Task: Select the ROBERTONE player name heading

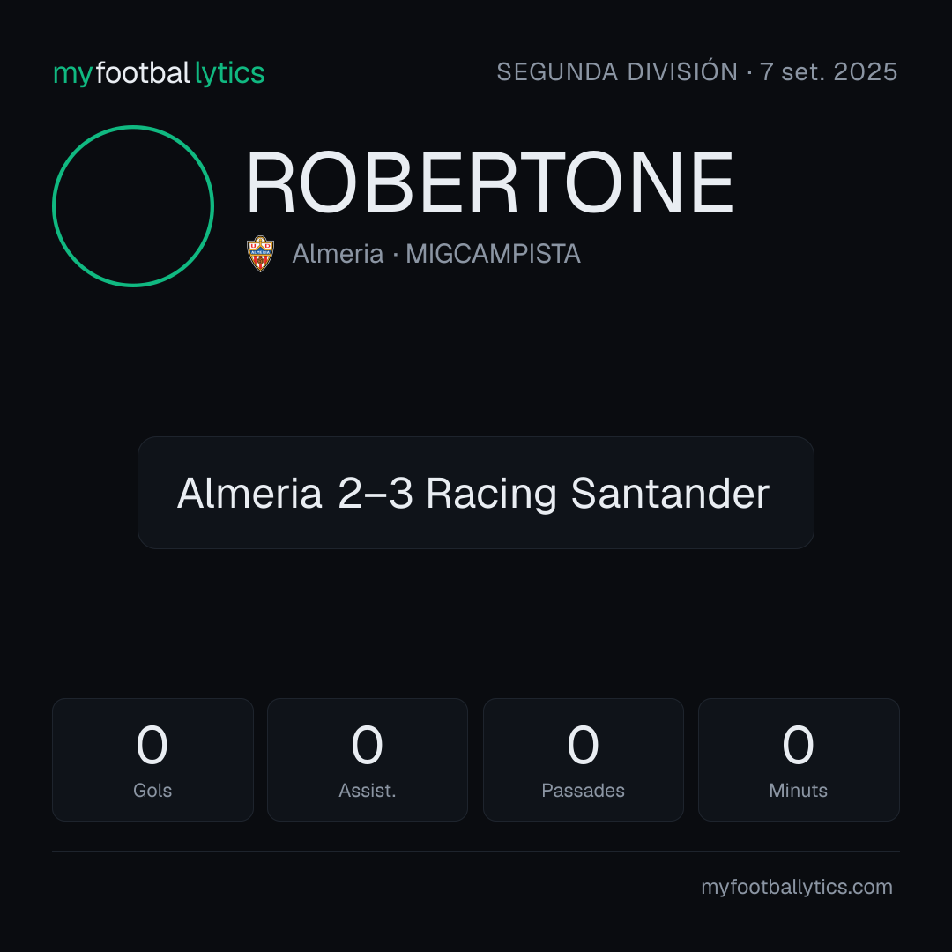Action: coord(490,182)
